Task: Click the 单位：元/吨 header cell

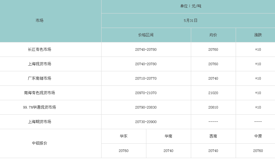Action: click(x=191, y=6)
